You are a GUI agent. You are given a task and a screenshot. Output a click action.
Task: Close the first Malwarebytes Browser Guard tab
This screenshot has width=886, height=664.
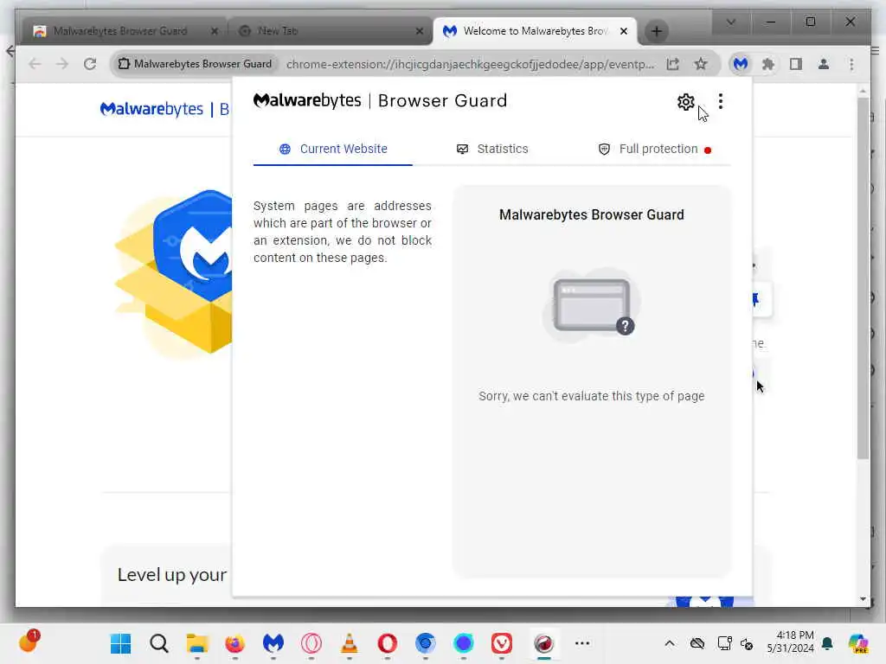[215, 31]
